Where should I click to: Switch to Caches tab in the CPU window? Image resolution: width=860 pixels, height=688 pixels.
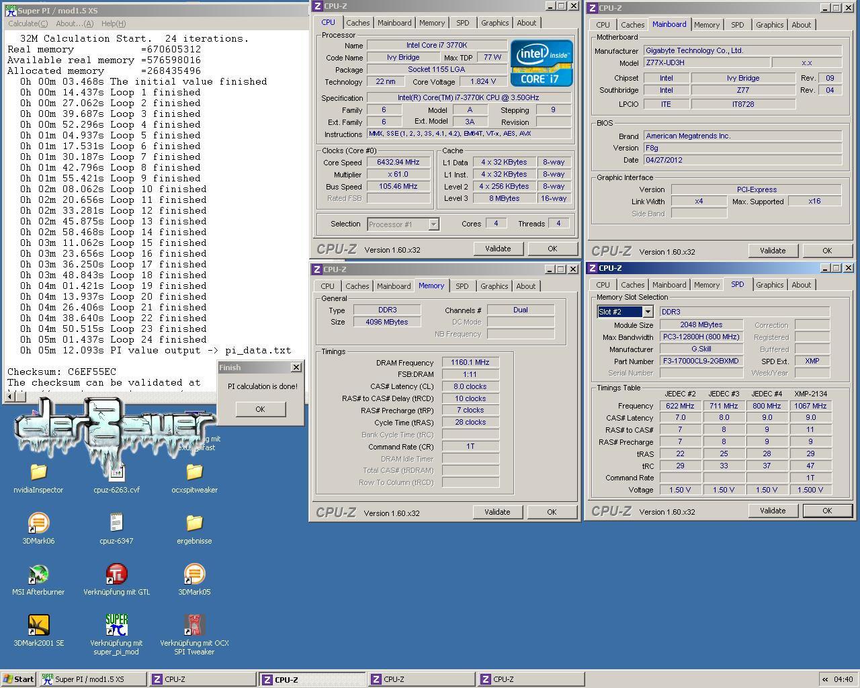[357, 23]
